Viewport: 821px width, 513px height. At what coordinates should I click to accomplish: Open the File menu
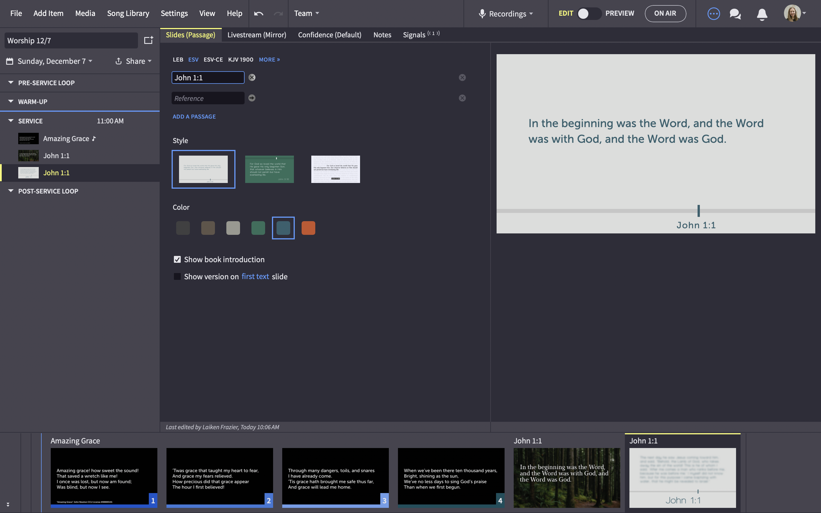(16, 13)
